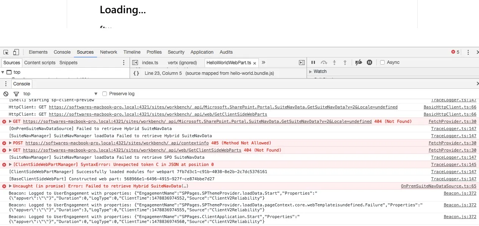Collapse the top tree node
The height and width of the screenshot is (226, 479).
click(3, 72)
